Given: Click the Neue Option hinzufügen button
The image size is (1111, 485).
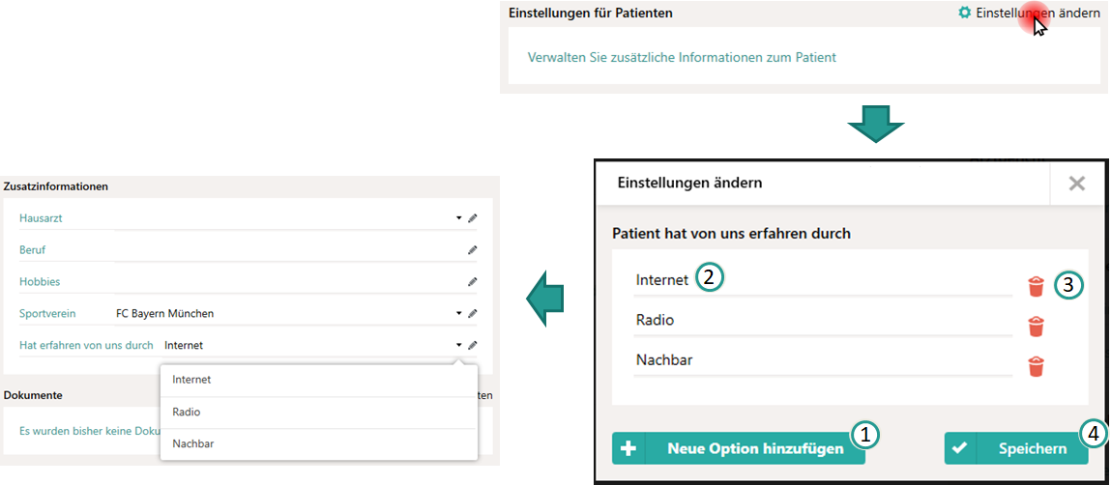Looking at the screenshot, I should pyautogui.click(x=739, y=448).
